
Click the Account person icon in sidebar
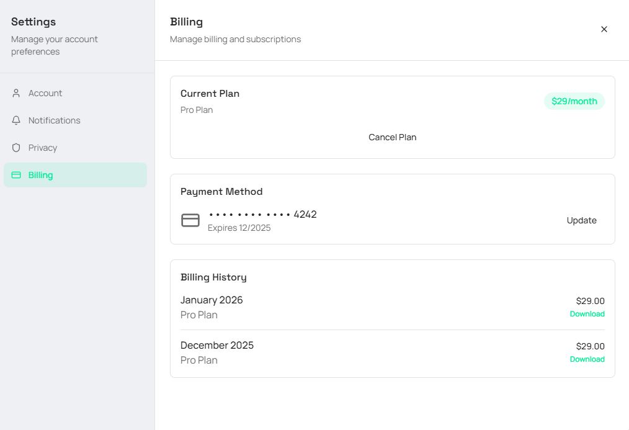coord(16,93)
